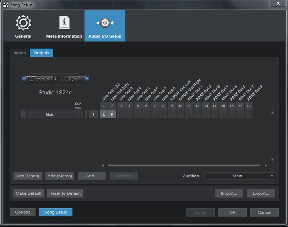Click the Main output name field
The width and height of the screenshot is (288, 227).
click(50, 114)
